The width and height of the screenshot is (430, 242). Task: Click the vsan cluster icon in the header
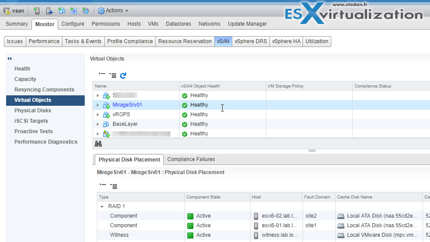pos(7,11)
